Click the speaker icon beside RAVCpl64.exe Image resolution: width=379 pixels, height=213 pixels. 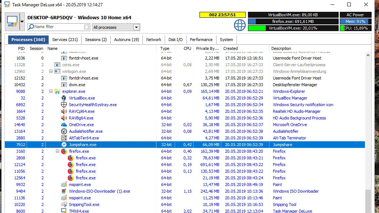coord(63,111)
